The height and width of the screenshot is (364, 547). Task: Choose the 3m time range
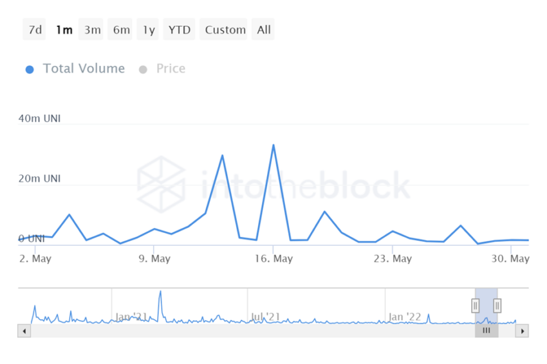(93, 30)
